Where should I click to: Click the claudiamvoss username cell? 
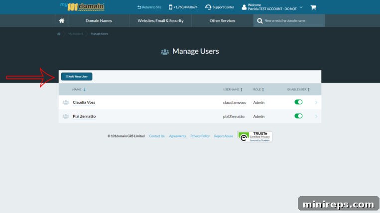tap(235, 103)
